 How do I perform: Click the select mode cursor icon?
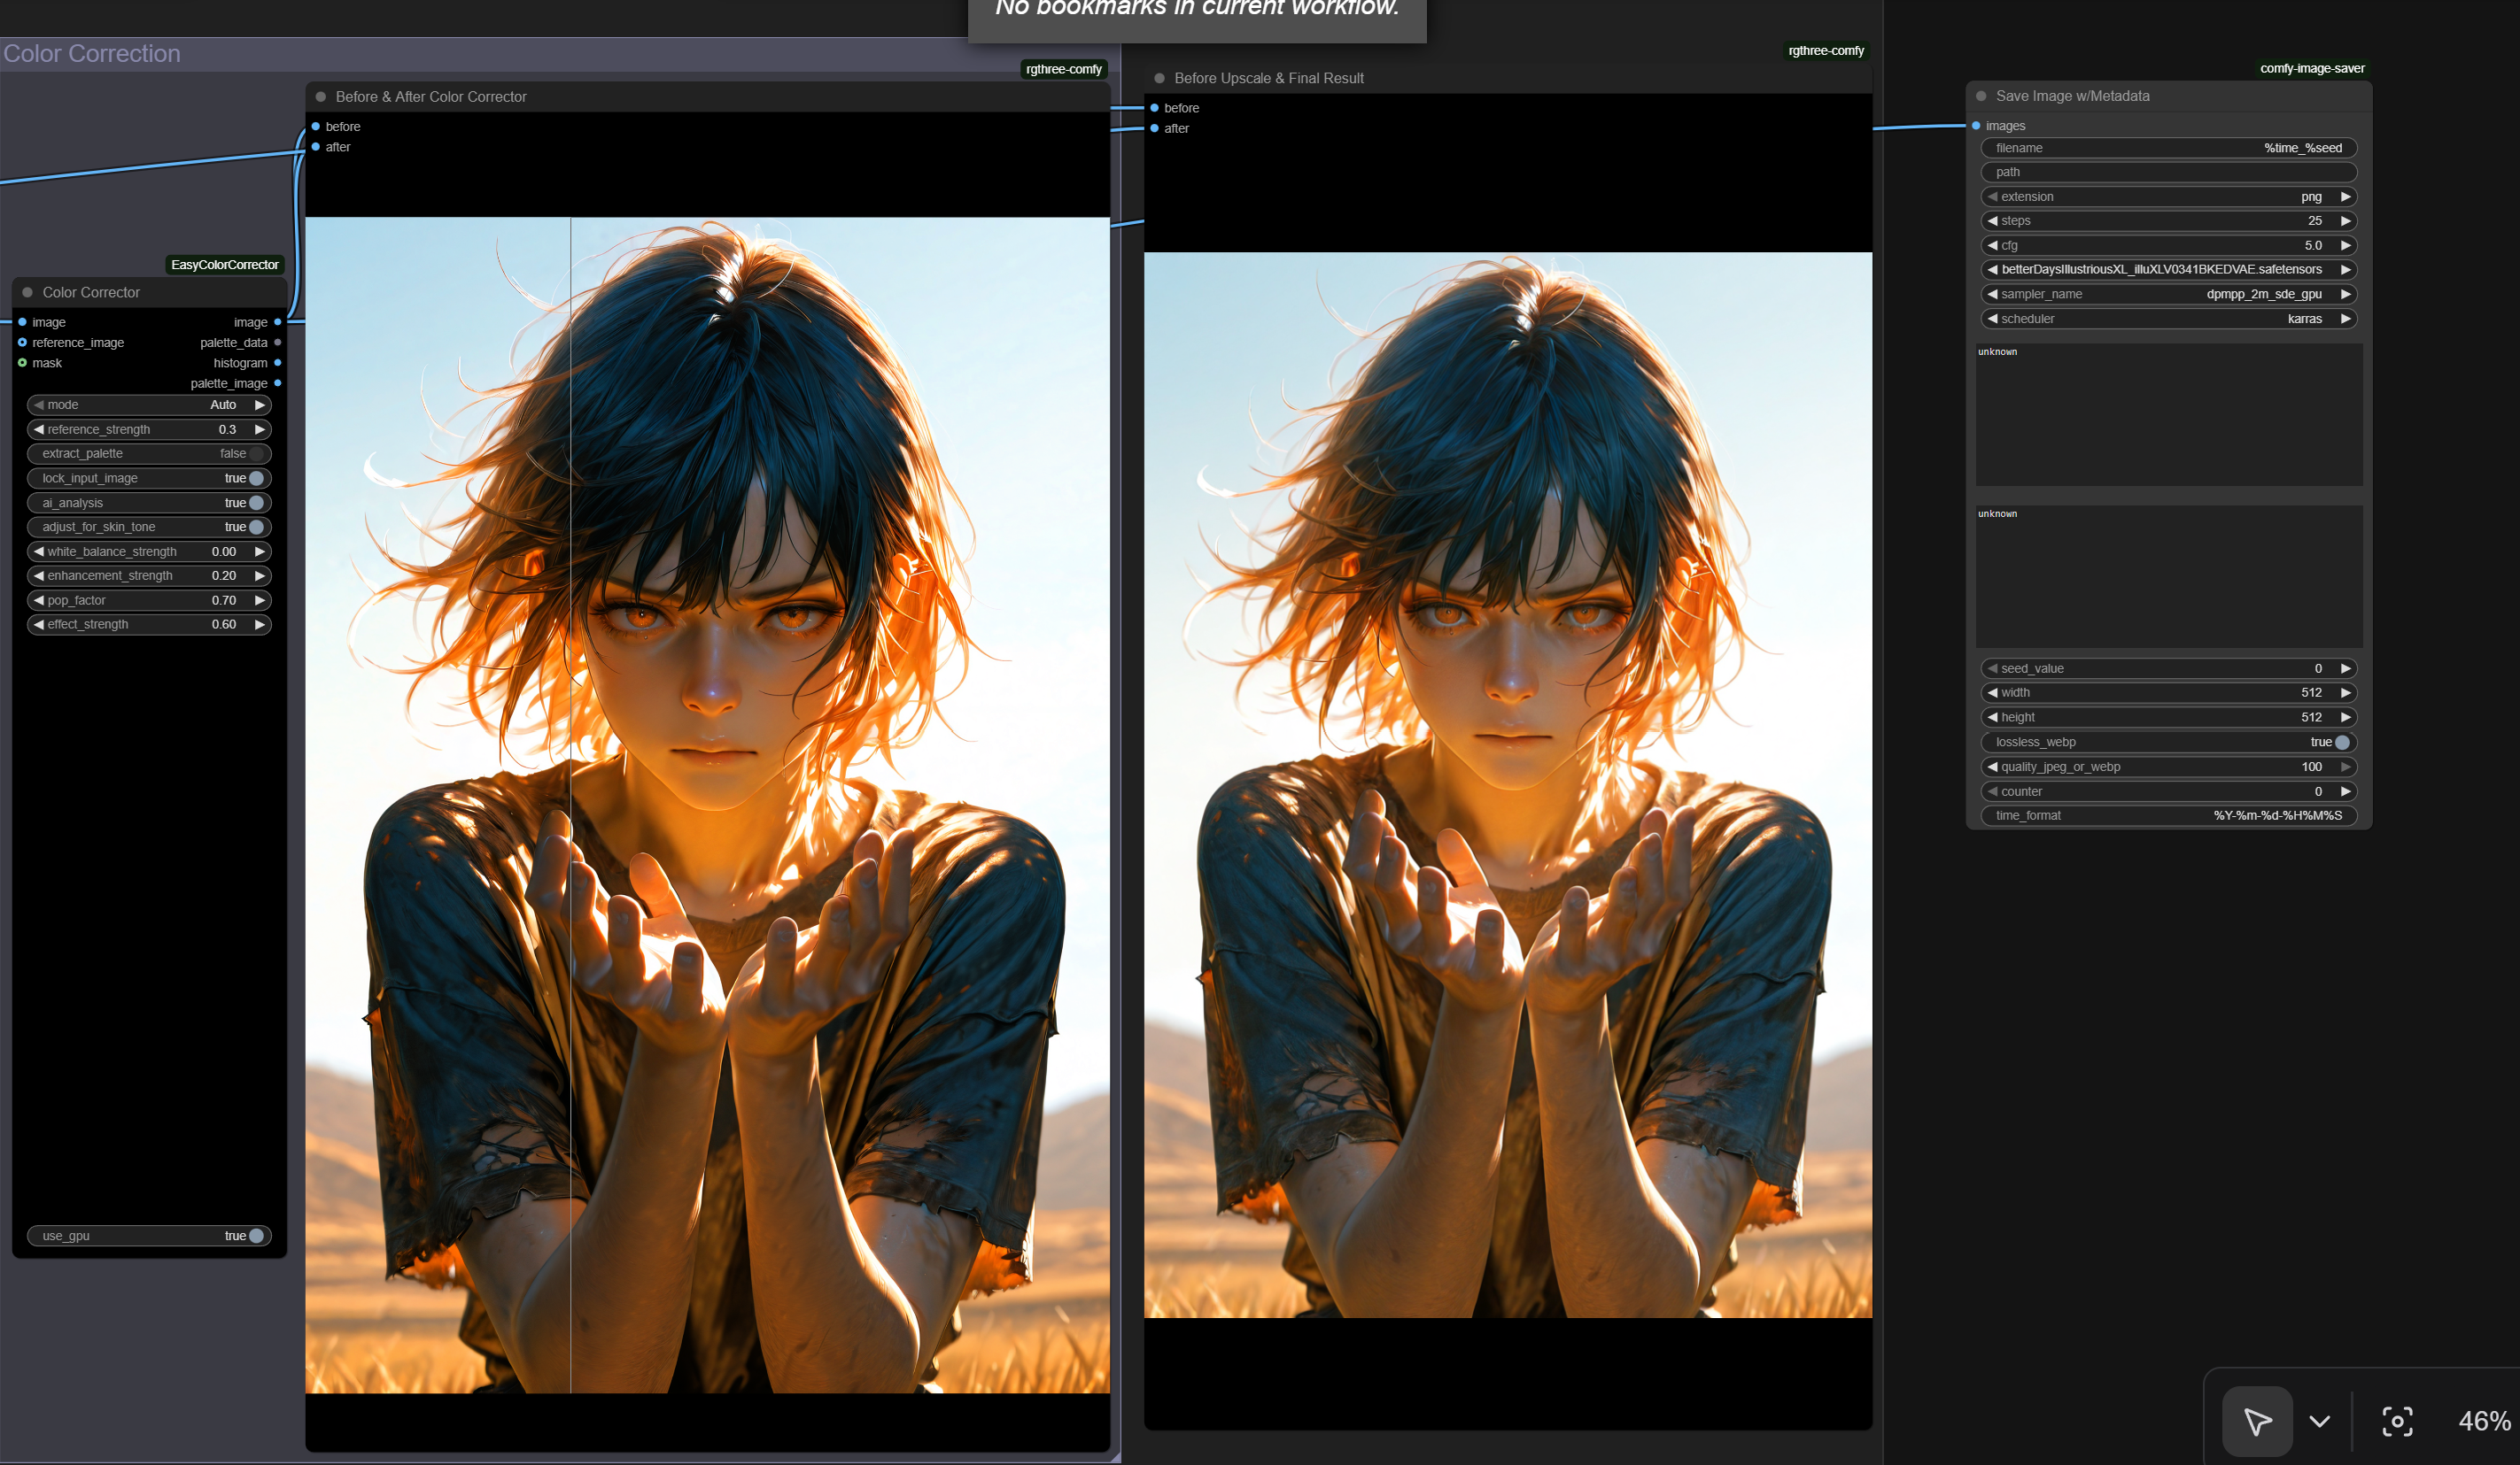(x=2256, y=1421)
